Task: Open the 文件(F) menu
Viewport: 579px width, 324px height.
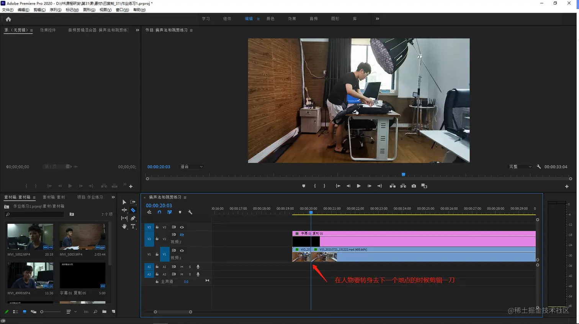Action: coord(8,10)
